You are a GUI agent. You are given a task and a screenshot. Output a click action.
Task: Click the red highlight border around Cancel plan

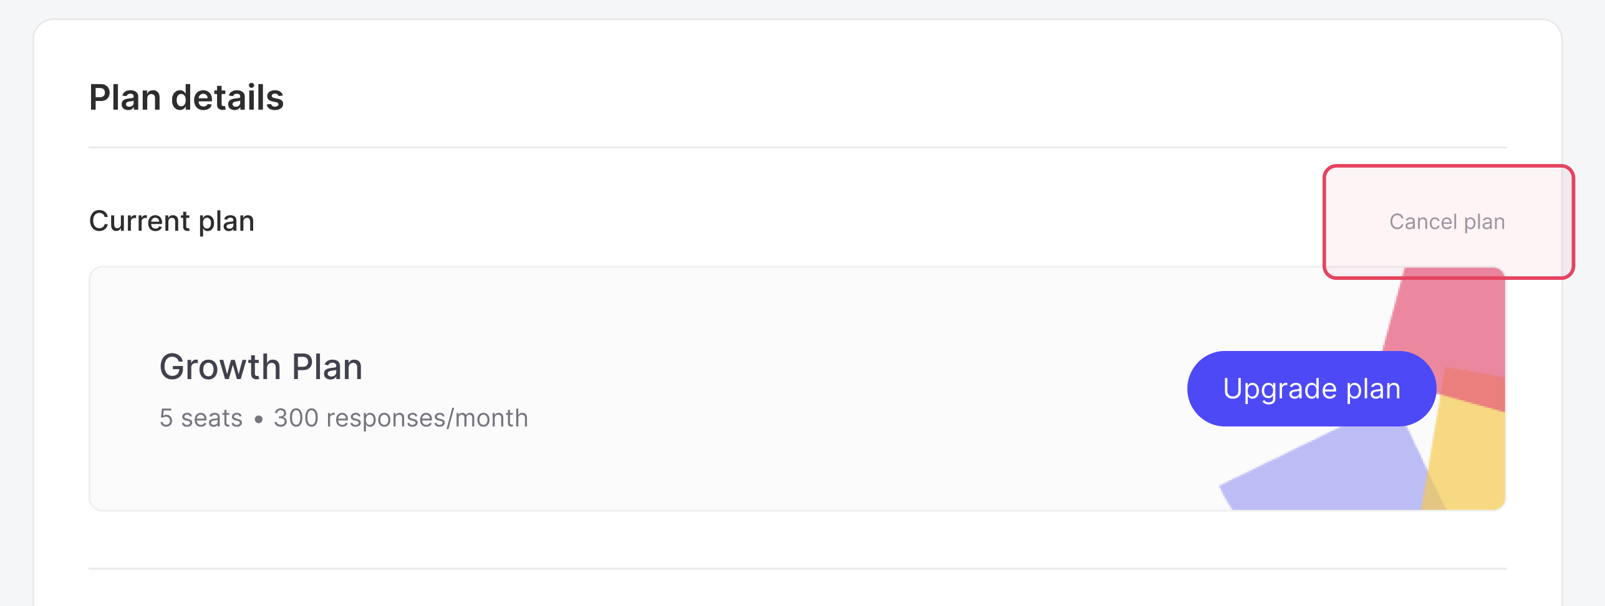point(1448,166)
